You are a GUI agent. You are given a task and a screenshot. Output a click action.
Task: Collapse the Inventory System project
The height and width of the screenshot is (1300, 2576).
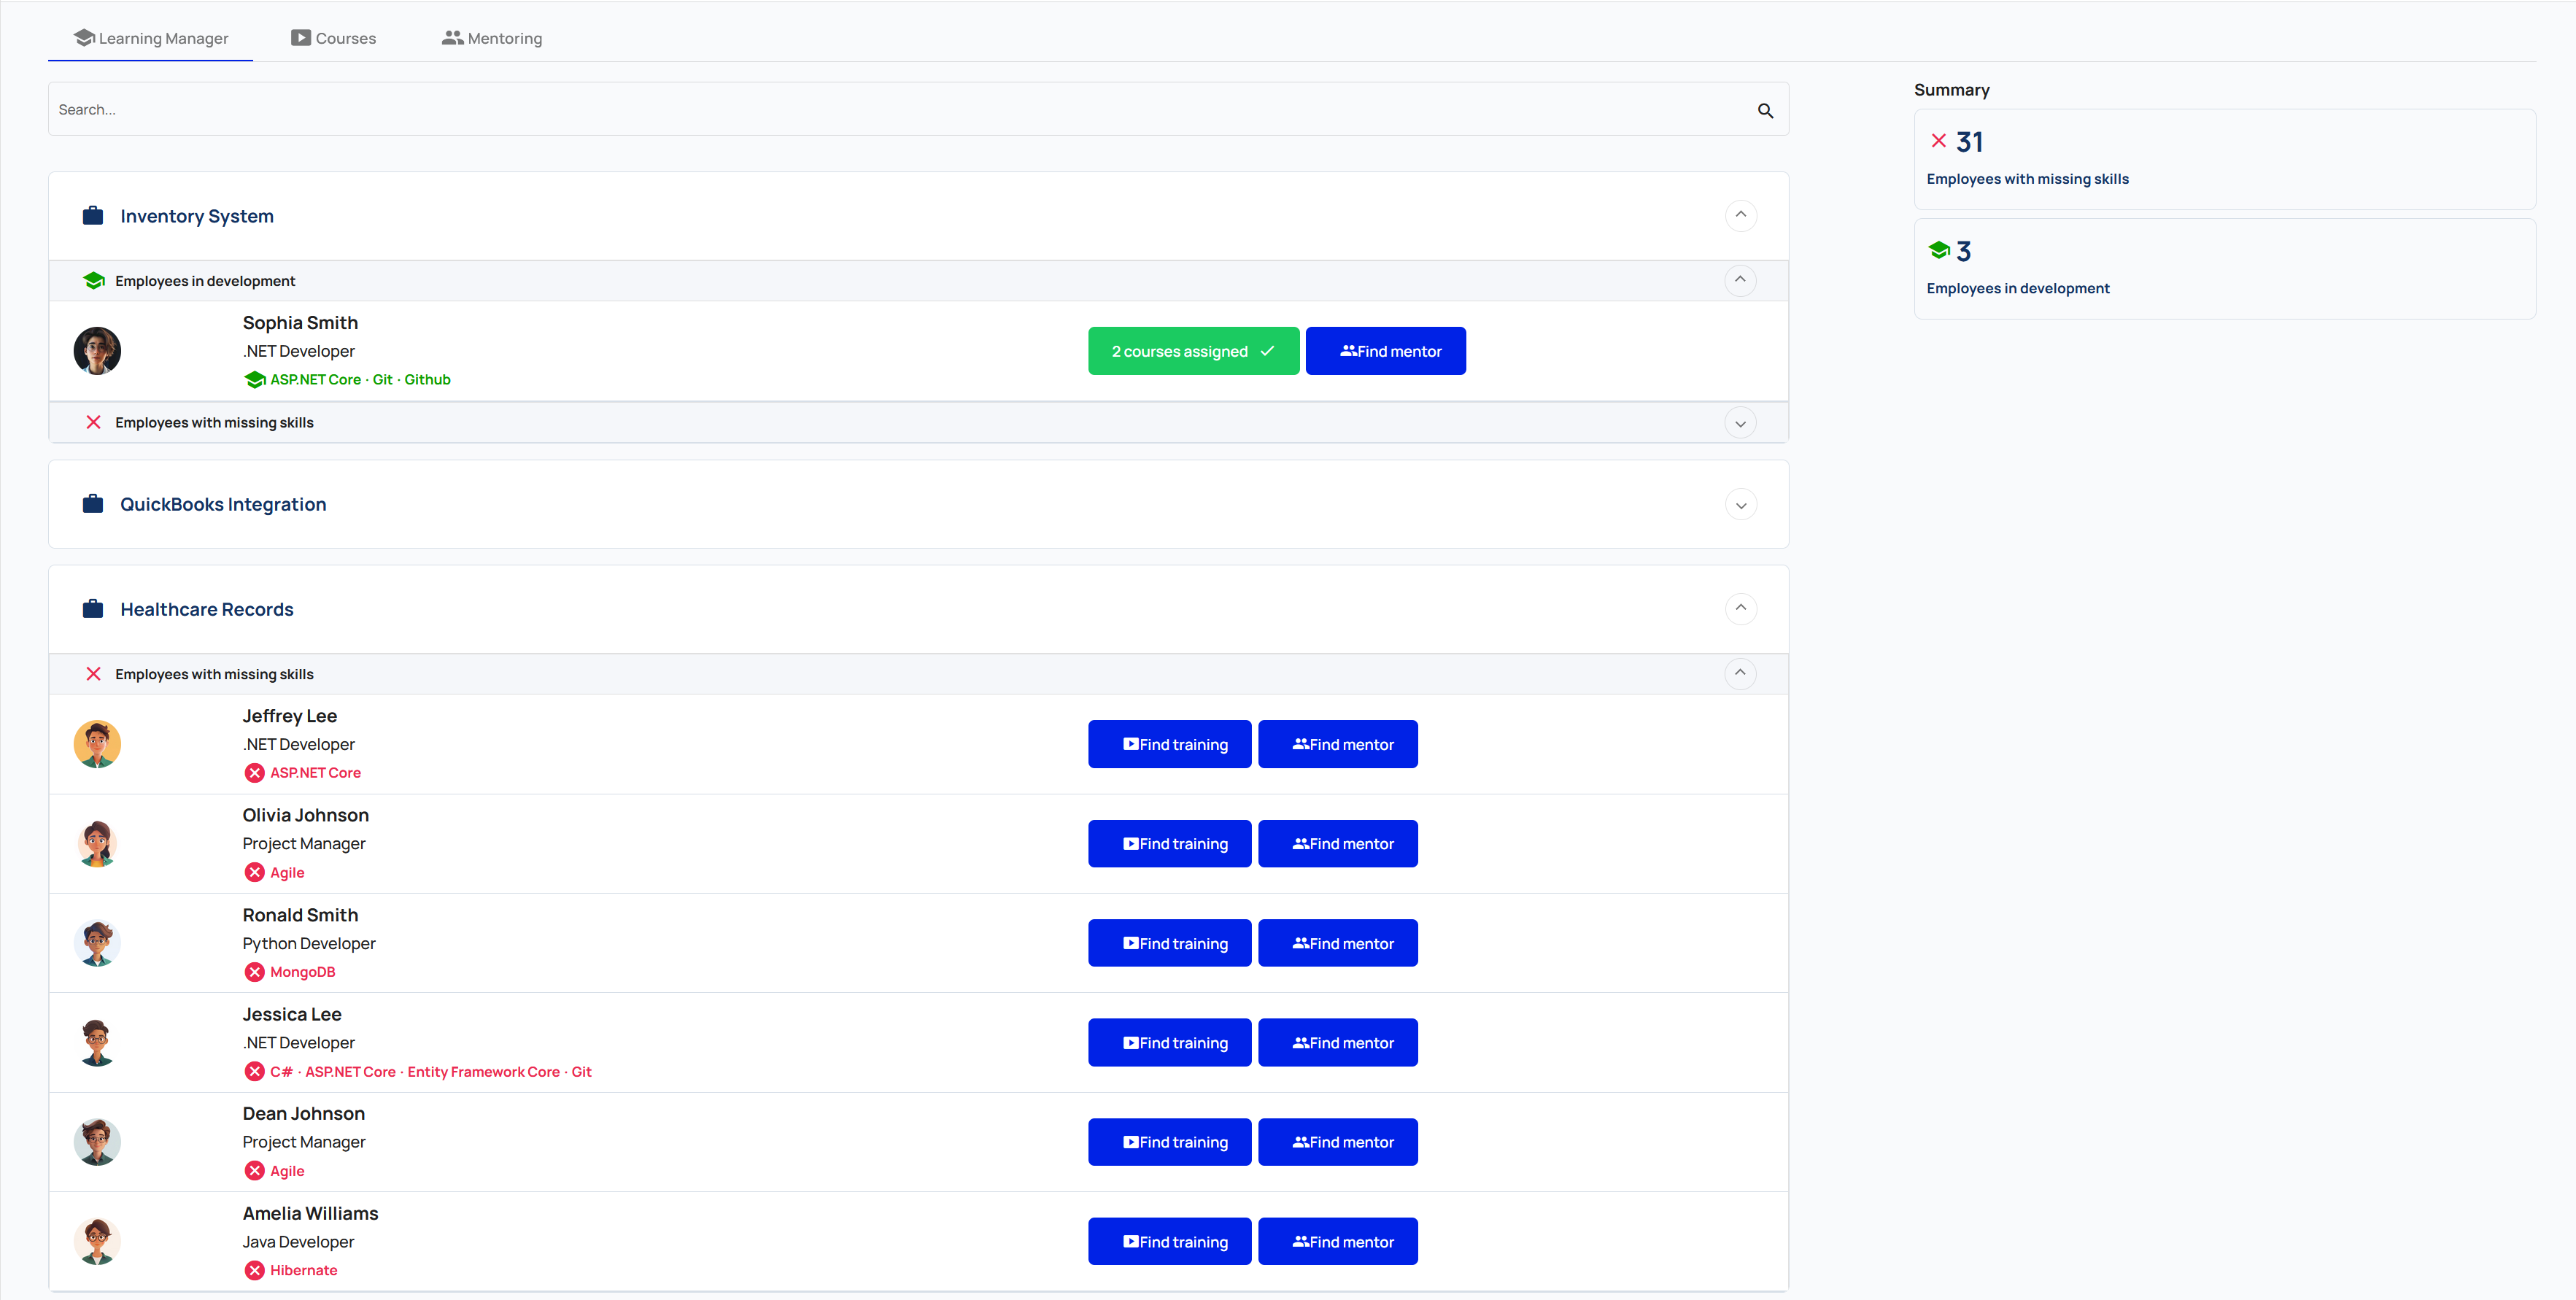click(x=1741, y=215)
